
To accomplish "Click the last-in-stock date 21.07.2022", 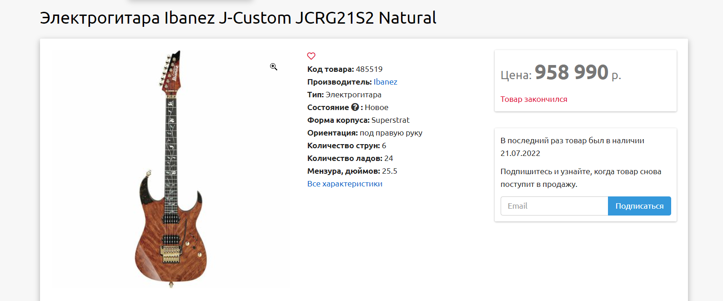I will pos(520,153).
